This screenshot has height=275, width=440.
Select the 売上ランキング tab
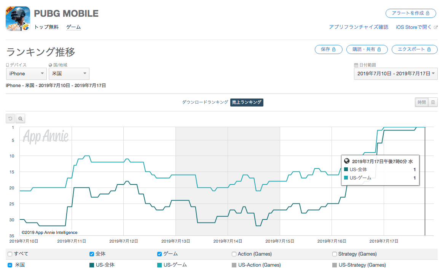(247, 102)
